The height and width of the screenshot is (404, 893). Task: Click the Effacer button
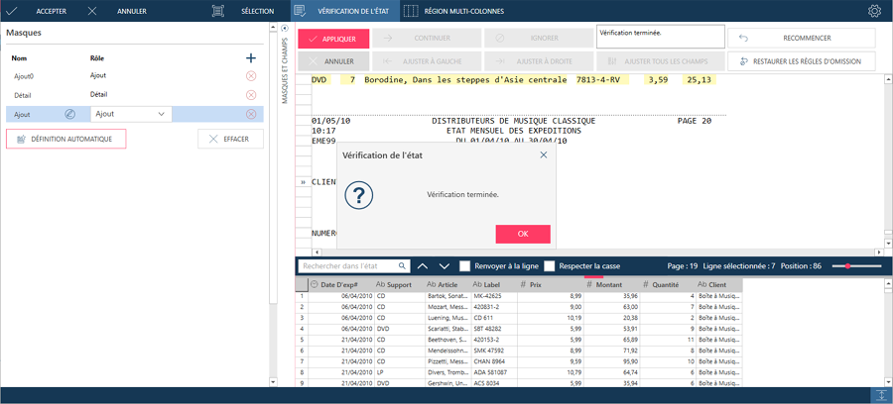click(230, 139)
